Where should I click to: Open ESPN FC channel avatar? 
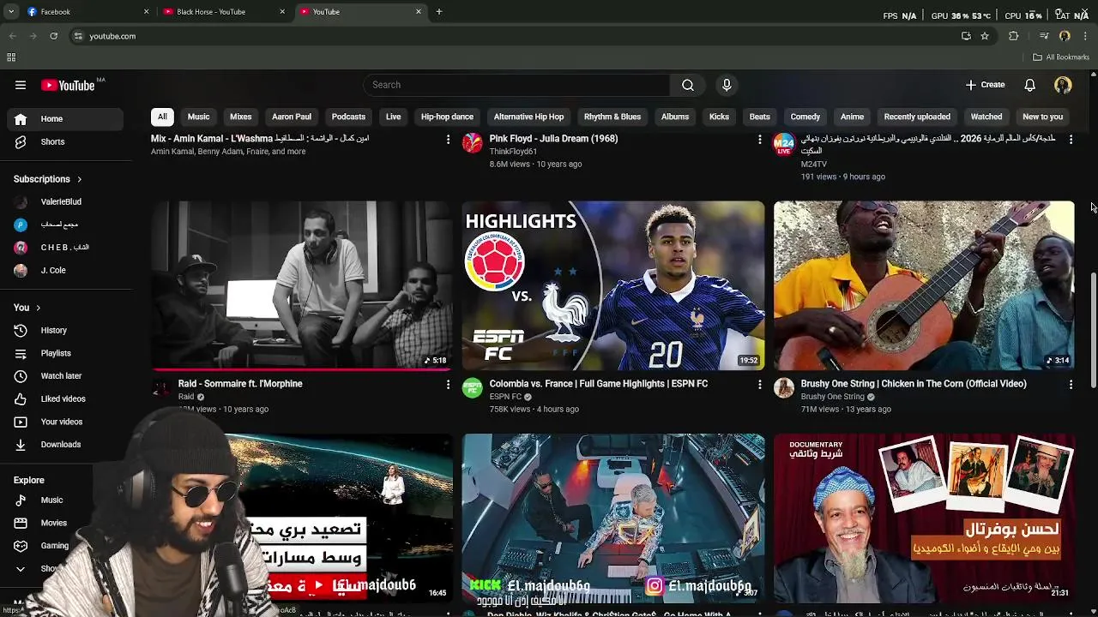[x=473, y=389]
